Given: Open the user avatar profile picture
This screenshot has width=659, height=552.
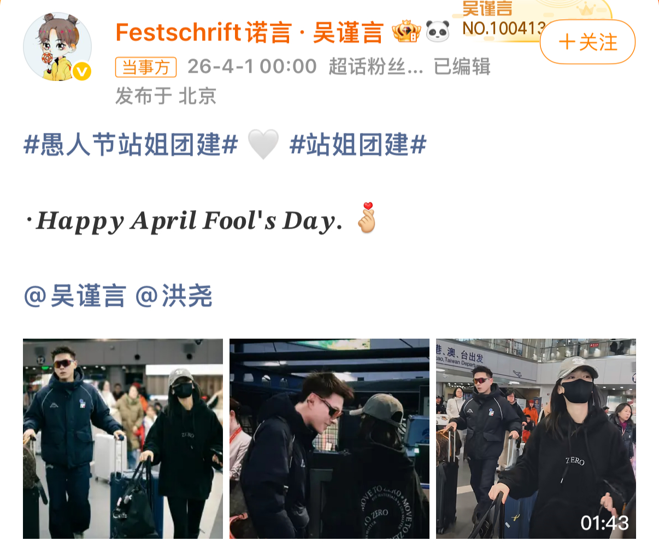Looking at the screenshot, I should (x=57, y=48).
